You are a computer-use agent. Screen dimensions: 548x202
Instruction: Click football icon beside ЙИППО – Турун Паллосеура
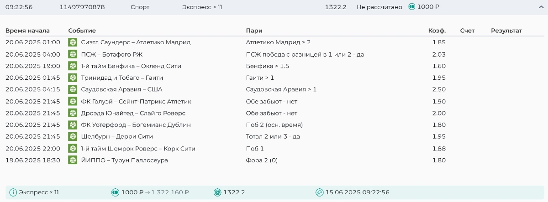73,160
